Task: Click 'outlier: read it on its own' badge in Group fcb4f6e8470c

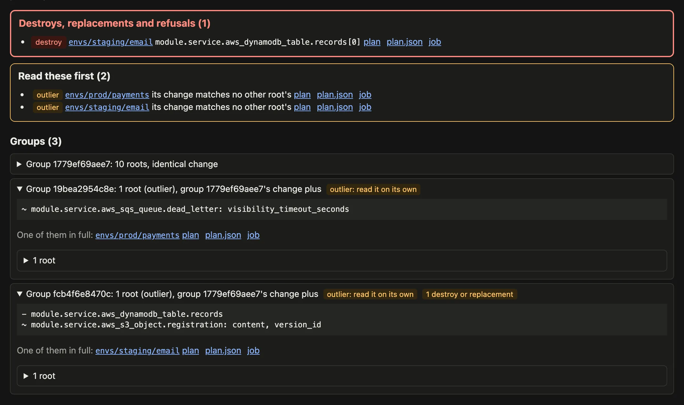Action: click(370, 294)
